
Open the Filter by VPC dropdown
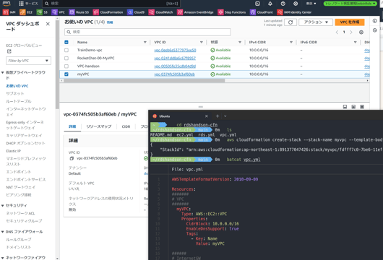coord(28,61)
